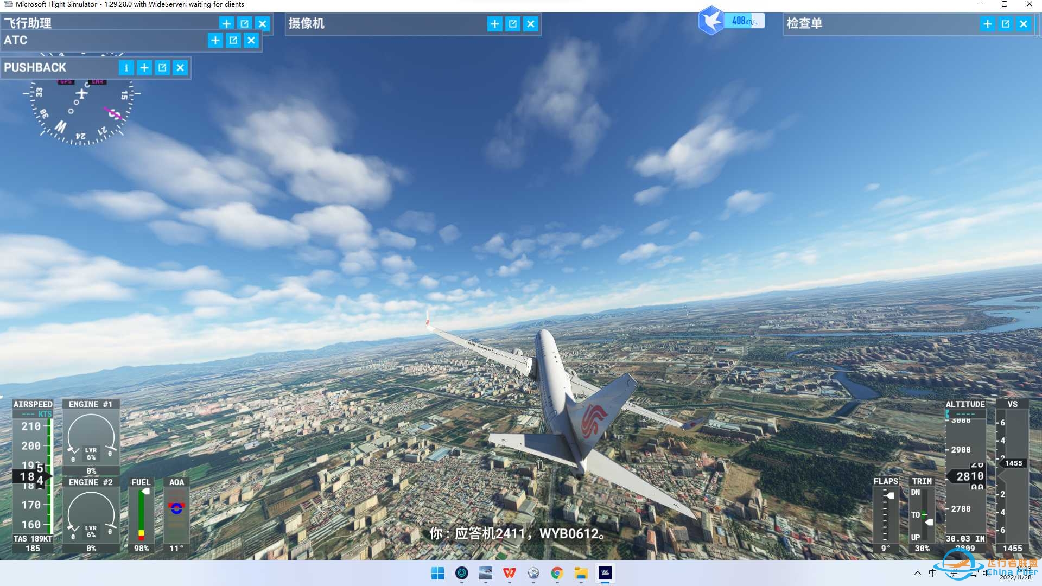The width and height of the screenshot is (1042, 586).
Task: Click the FLAPS position indicator
Action: (886, 514)
